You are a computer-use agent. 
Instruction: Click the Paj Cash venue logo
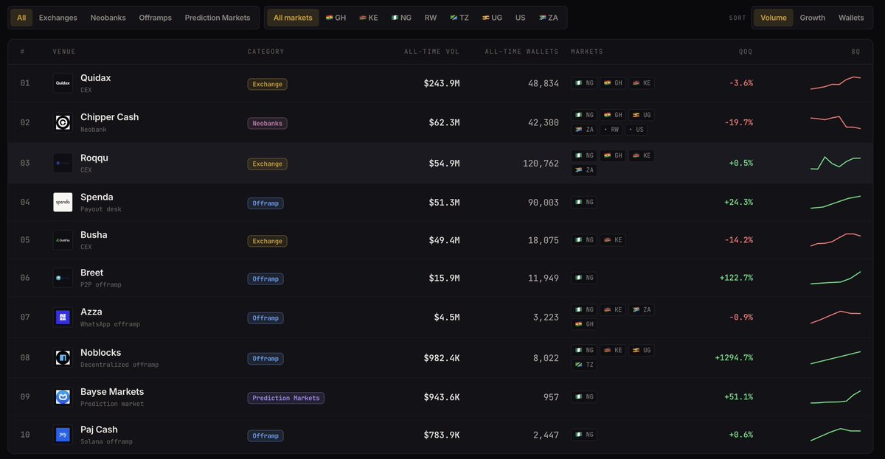[x=63, y=435]
